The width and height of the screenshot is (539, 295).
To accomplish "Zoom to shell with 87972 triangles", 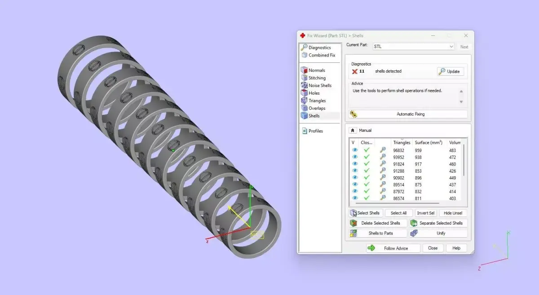I will click(x=383, y=191).
